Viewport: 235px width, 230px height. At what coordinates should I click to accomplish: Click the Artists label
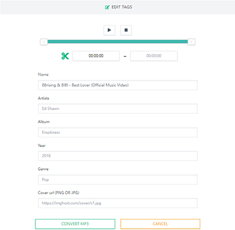pyautogui.click(x=43, y=98)
